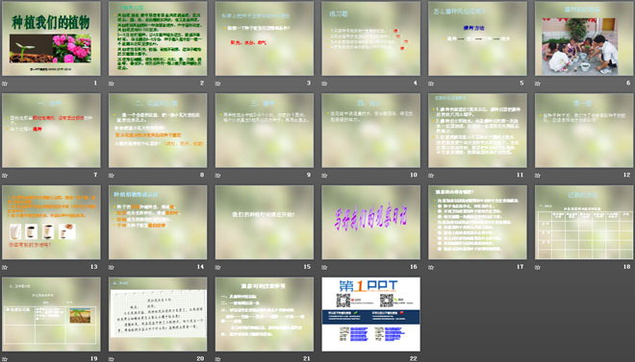Select slide 18 record table thumbnail
This screenshot has height=362, width=635.
click(584, 222)
